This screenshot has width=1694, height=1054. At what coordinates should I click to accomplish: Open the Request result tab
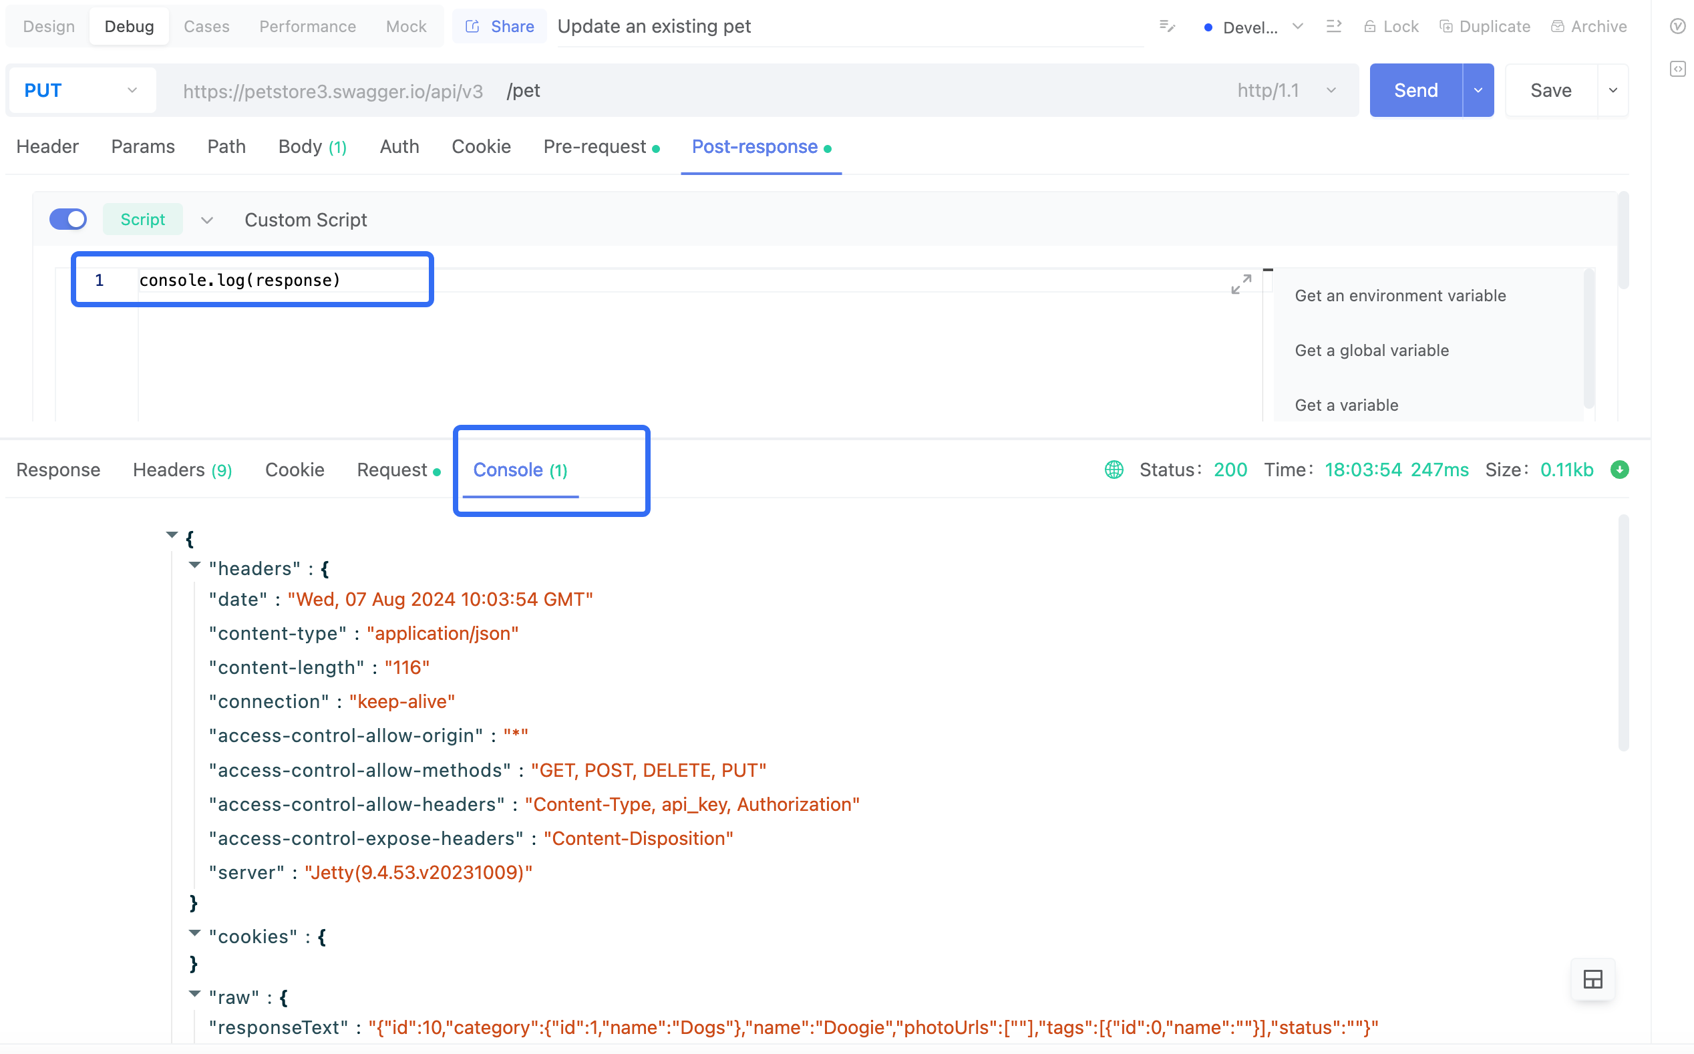pos(399,470)
